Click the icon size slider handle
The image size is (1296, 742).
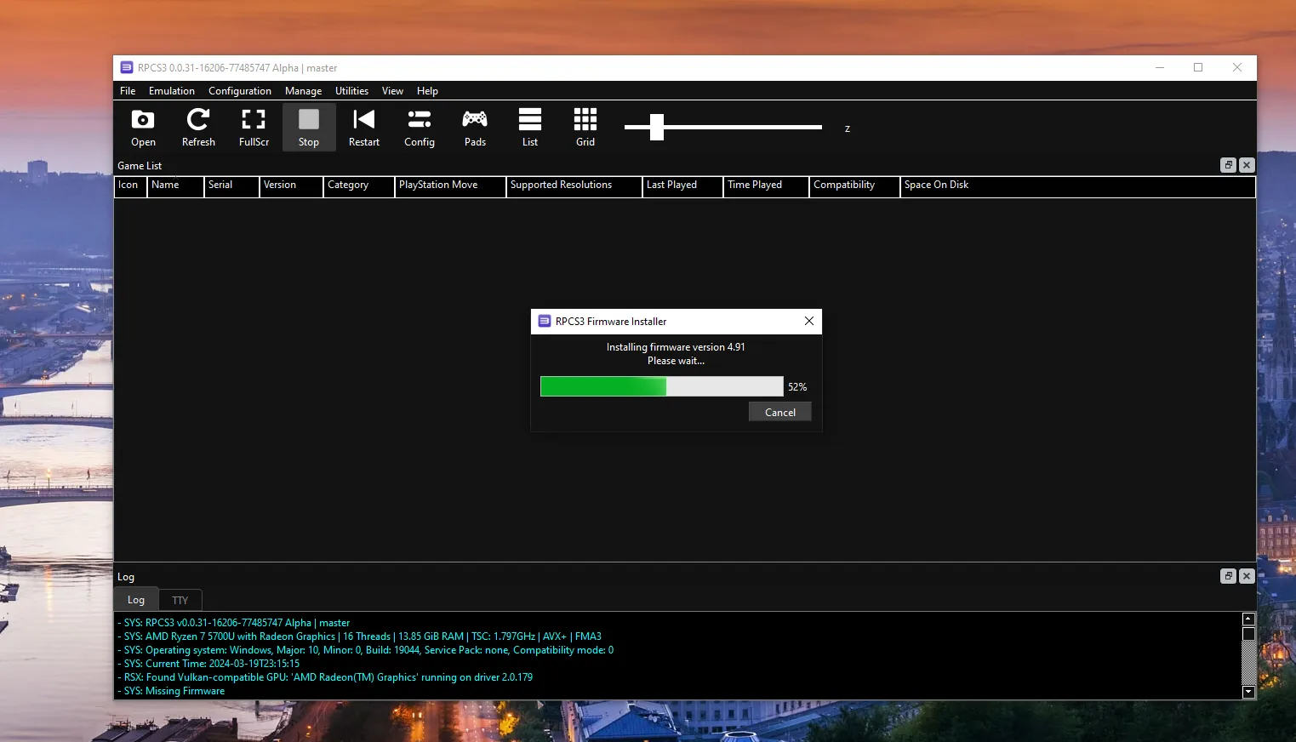coord(657,127)
